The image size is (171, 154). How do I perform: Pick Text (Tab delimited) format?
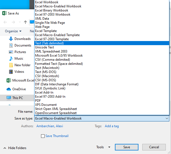[x=49, y=43]
